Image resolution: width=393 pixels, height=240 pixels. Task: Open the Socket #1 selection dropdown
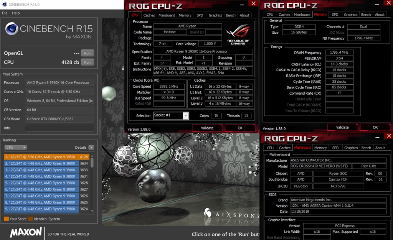pyautogui.click(x=187, y=115)
